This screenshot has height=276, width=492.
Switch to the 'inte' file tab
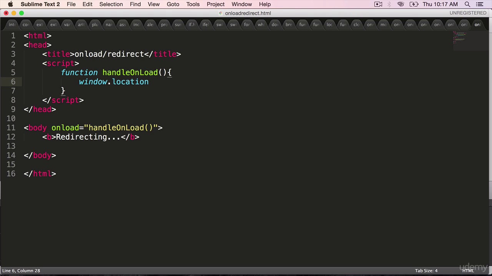pyautogui.click(x=12, y=25)
